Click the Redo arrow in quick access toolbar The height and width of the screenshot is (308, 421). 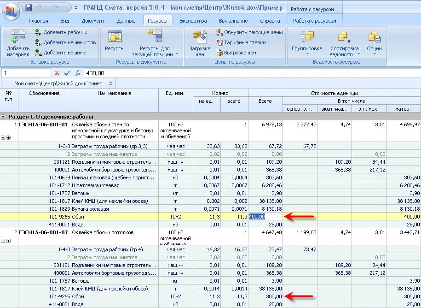[x=56, y=7]
